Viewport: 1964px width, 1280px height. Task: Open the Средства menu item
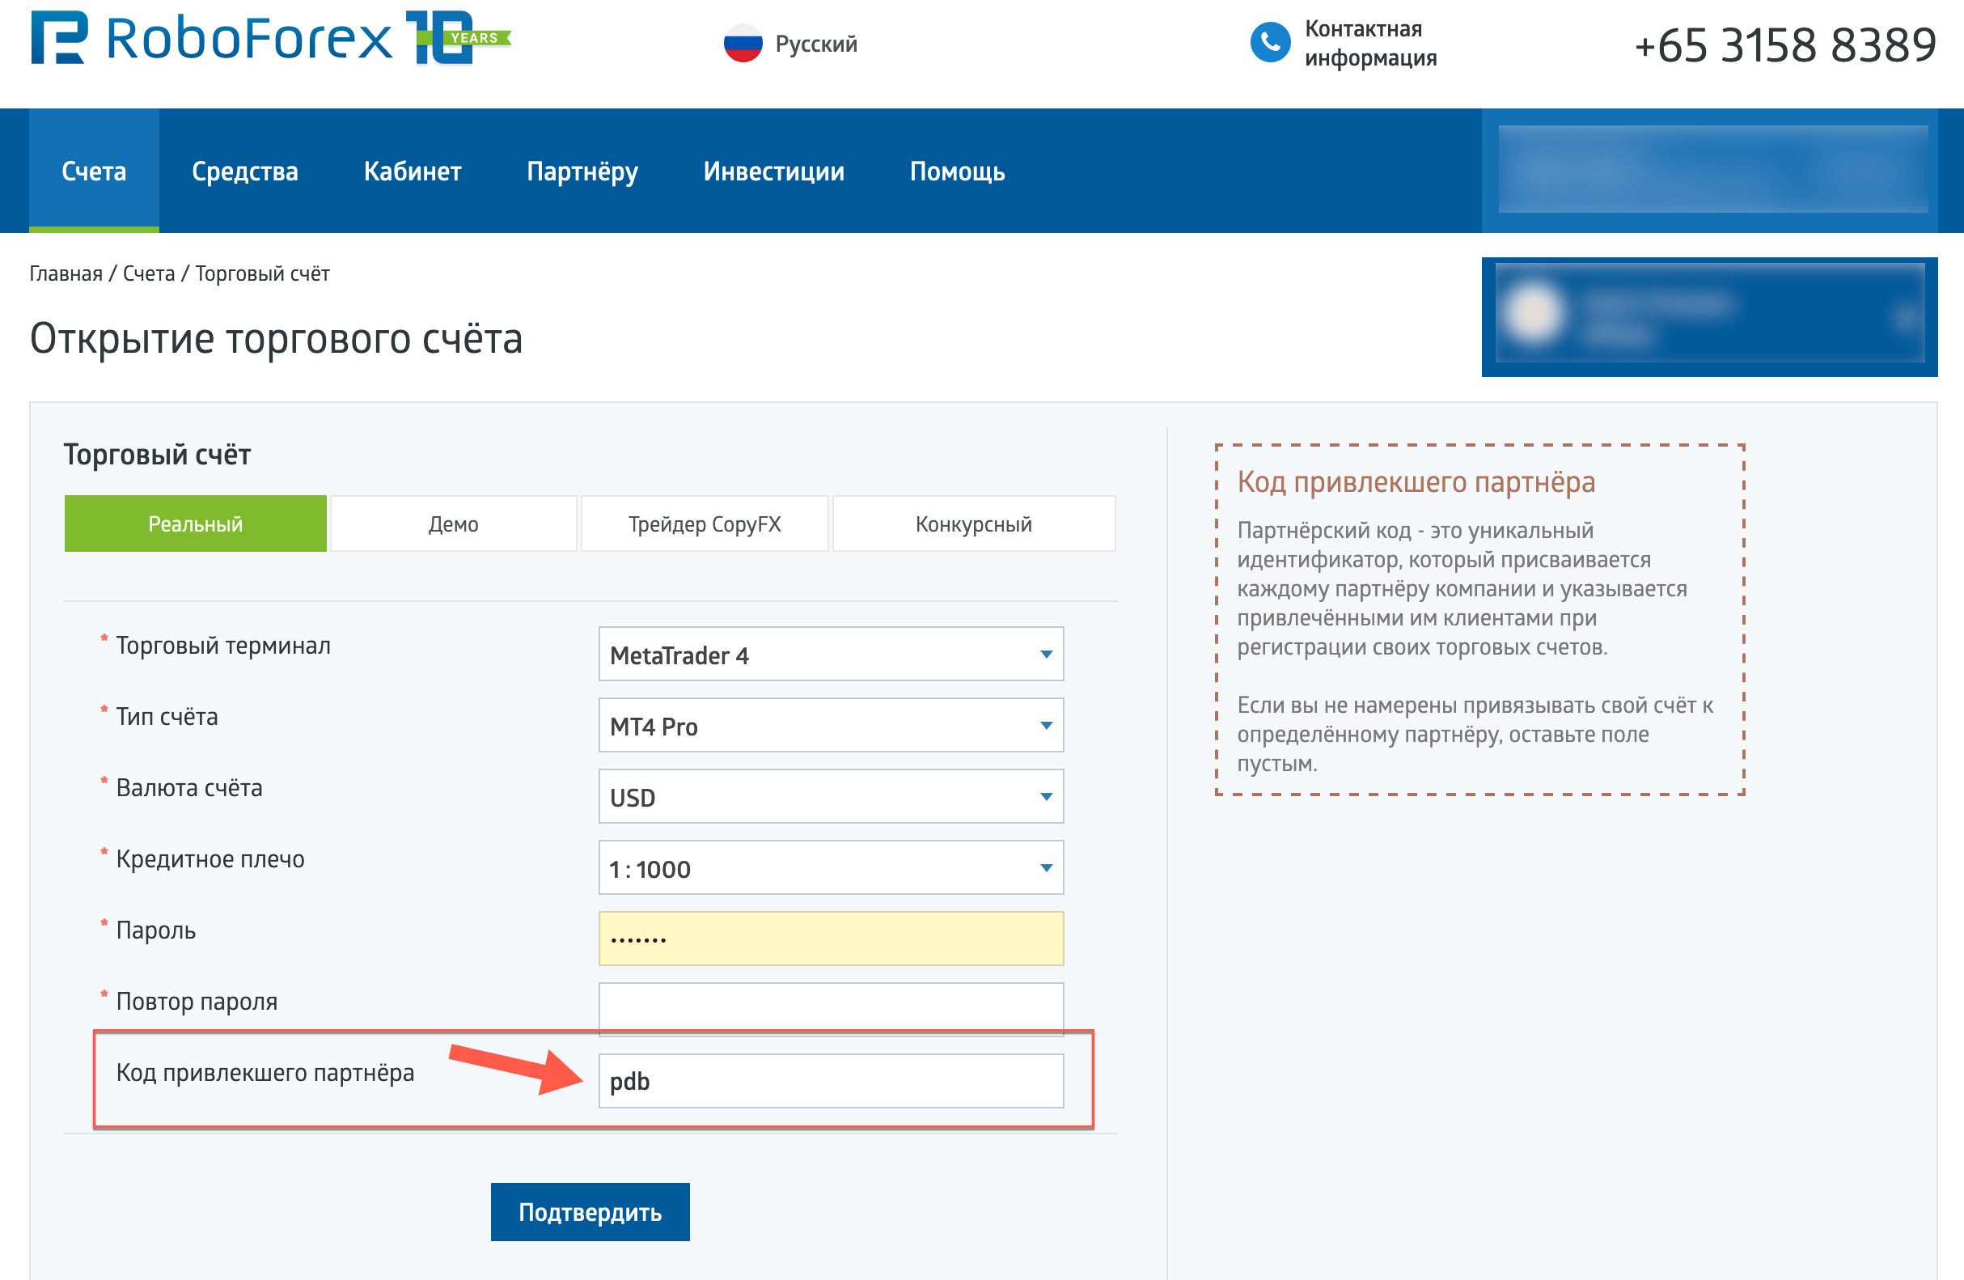245,171
